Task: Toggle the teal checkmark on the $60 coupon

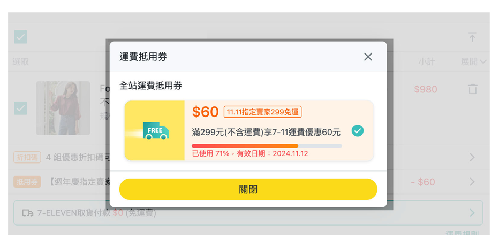Action: click(358, 130)
